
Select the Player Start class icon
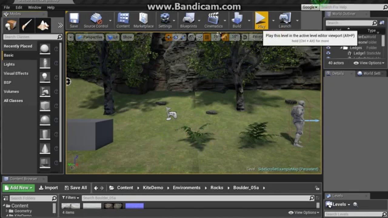coord(45,91)
